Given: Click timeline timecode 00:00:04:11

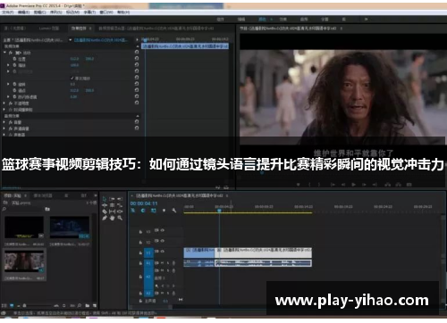Looking at the screenshot, I should point(144,203).
